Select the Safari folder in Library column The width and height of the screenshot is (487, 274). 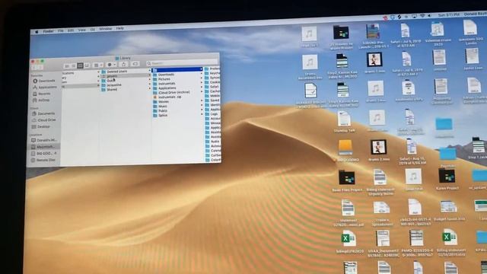pos(212,87)
